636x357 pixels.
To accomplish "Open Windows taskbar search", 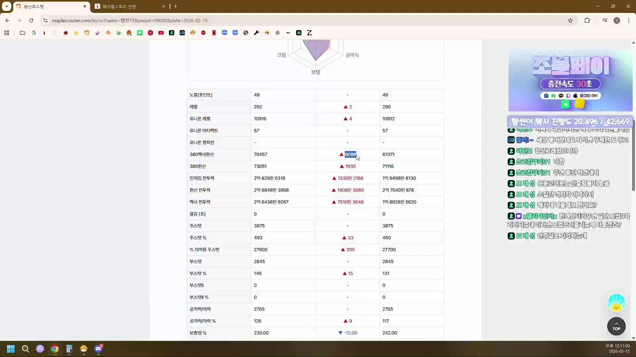I will [x=25, y=349].
